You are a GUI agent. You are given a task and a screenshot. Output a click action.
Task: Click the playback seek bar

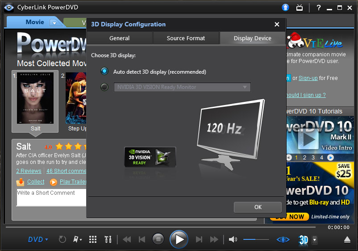coord(161,227)
